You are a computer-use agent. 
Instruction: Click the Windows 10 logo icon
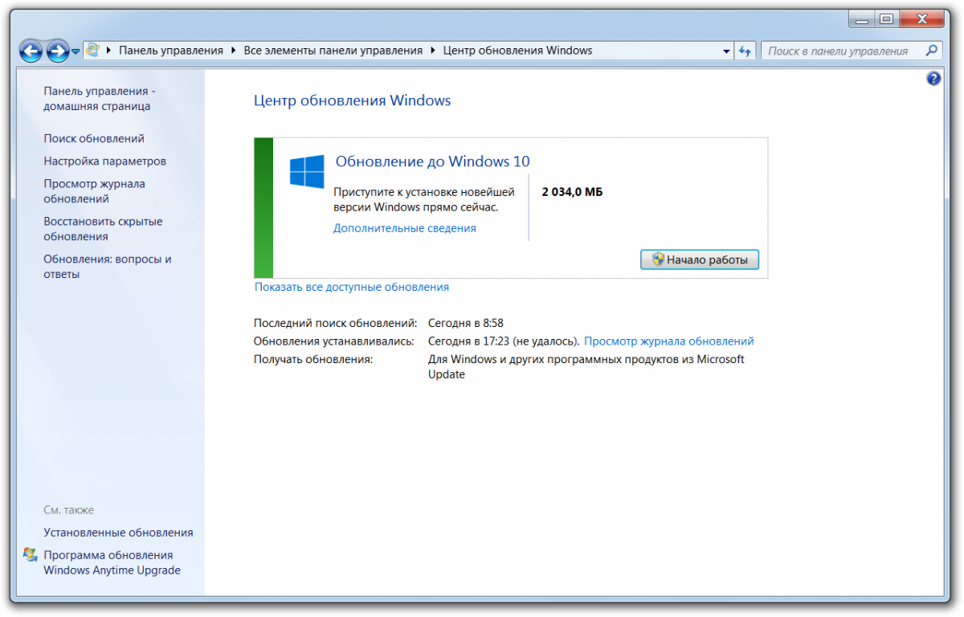point(307,171)
